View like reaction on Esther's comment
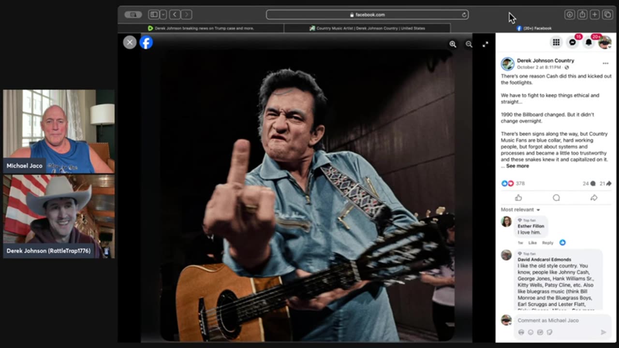This screenshot has height=348, width=619. [562, 243]
